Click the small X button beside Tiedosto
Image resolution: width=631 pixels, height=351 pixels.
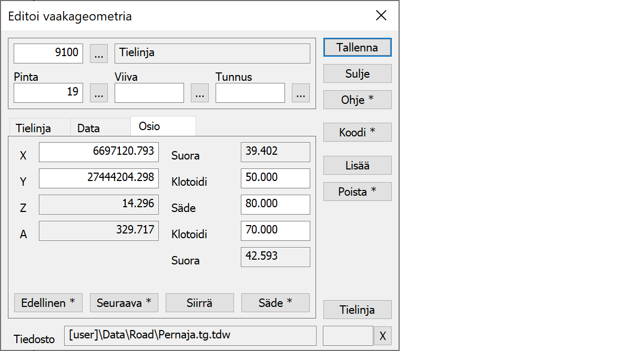(x=382, y=336)
